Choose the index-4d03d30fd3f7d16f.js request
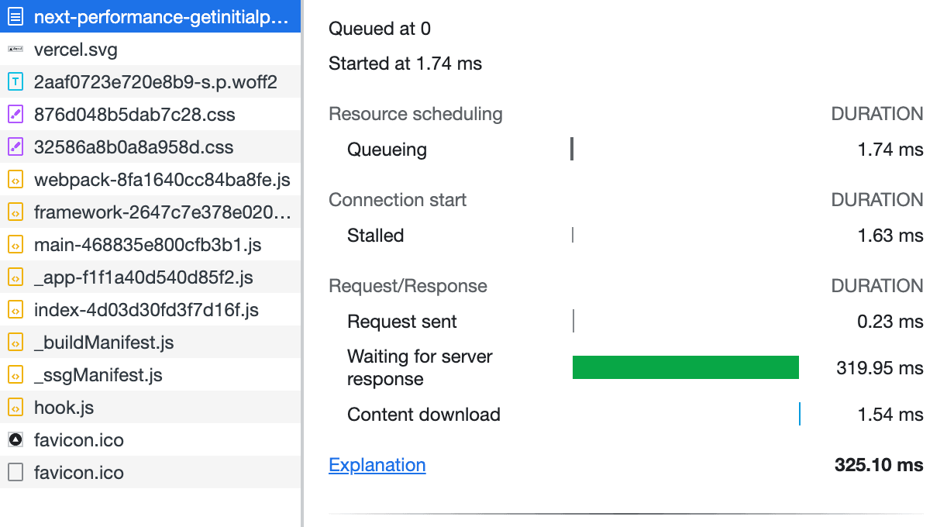This screenshot has width=947, height=527. tap(146, 310)
